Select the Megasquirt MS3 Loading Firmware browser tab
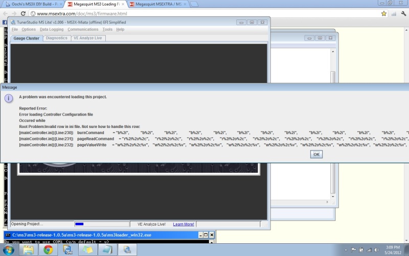 pos(96,4)
